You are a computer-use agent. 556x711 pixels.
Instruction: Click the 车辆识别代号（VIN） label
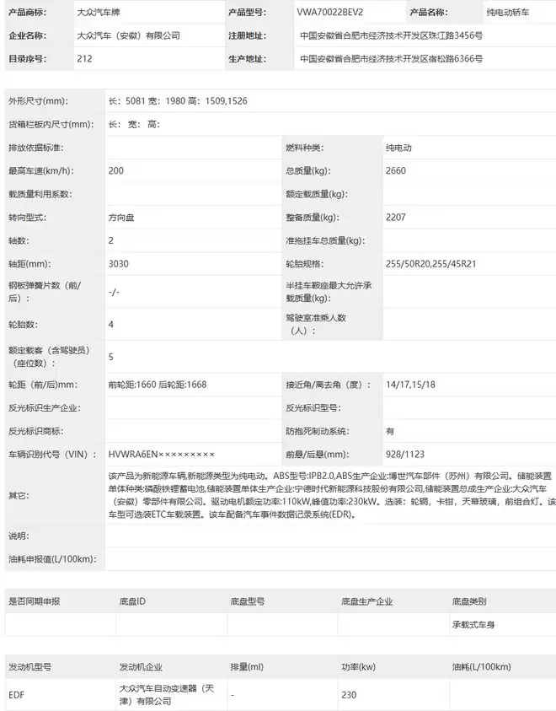(x=53, y=454)
